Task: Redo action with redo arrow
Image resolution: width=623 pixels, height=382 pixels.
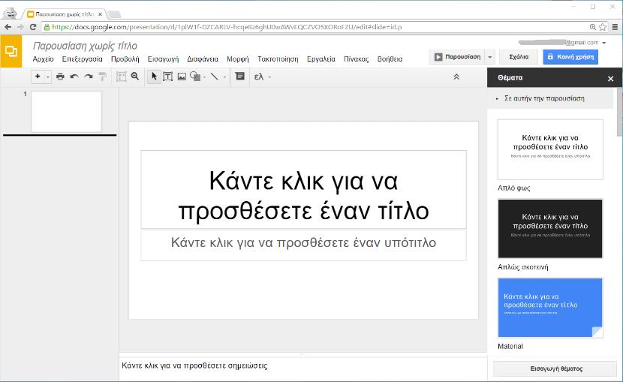Action: click(89, 77)
